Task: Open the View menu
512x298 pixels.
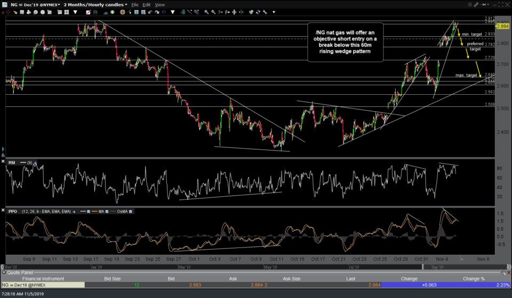Action: 159,4
